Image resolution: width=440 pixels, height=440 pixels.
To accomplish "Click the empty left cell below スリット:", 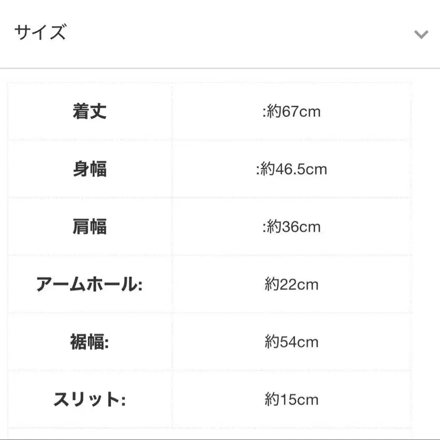I will [x=89, y=434].
